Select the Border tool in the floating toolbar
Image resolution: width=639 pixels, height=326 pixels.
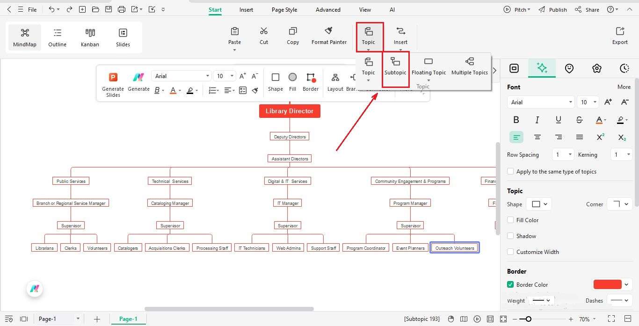311,82
